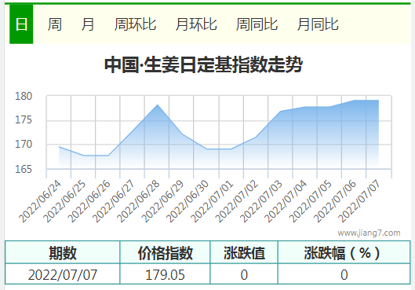The image size is (415, 290).
Task: Click the 涨跌值 column header
Action: [x=244, y=252]
